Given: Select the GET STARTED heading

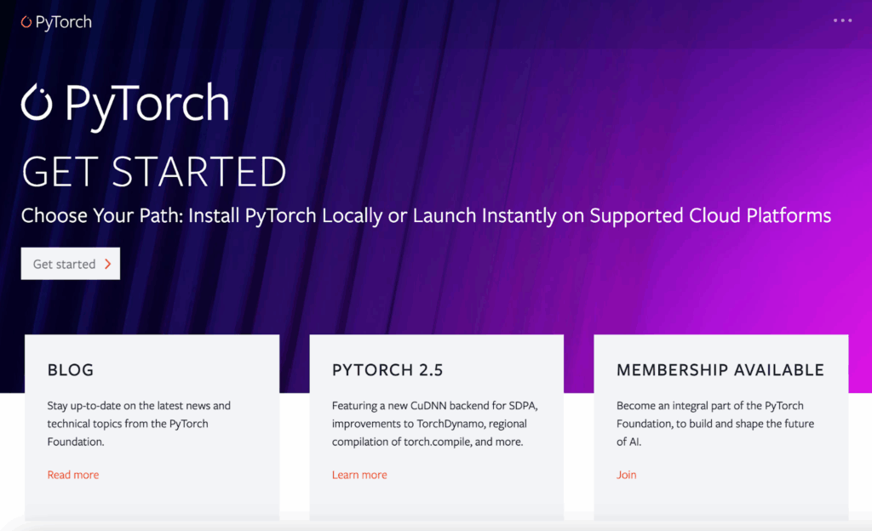Looking at the screenshot, I should point(153,172).
